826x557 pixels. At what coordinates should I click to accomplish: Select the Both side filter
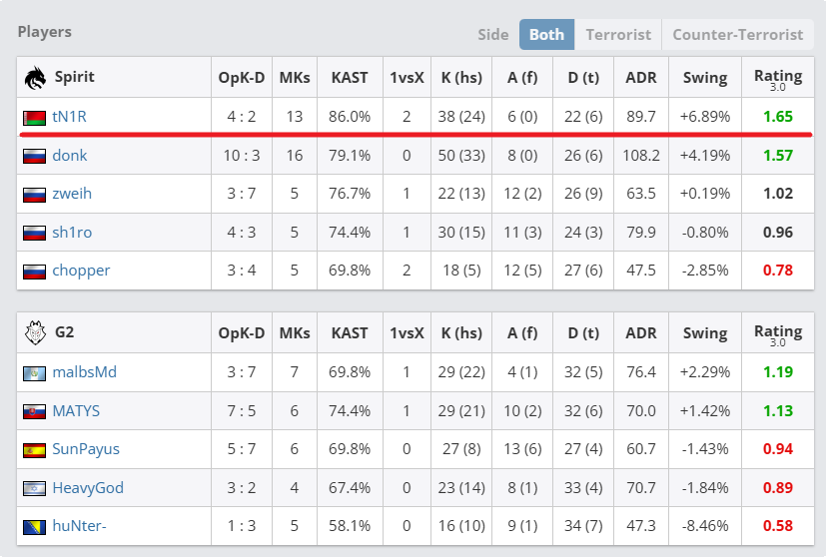(x=546, y=34)
